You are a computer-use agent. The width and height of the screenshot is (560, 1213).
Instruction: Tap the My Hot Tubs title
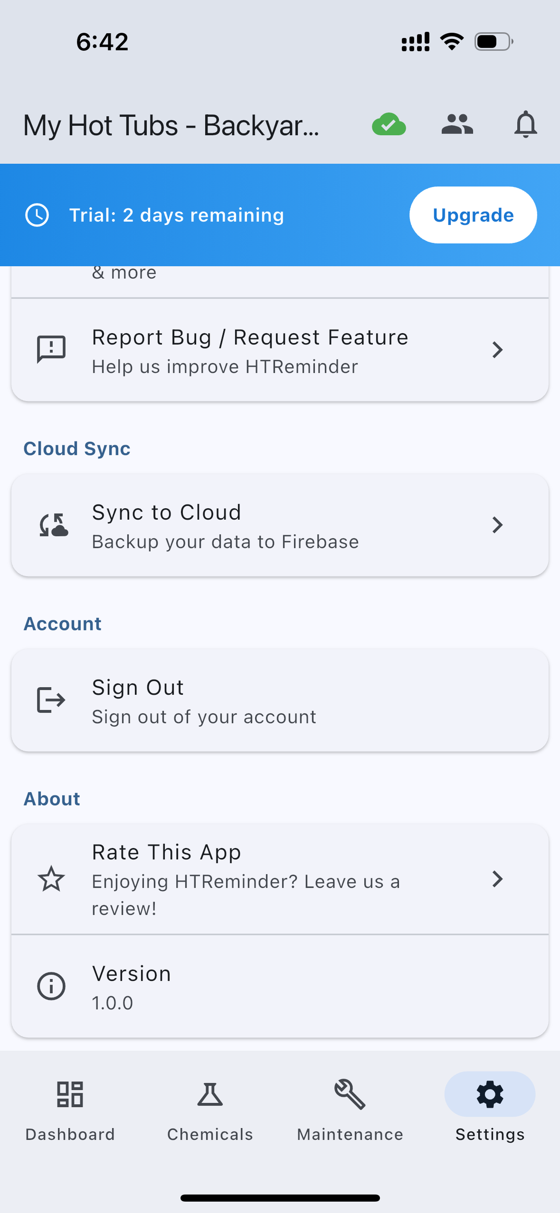coord(171,126)
